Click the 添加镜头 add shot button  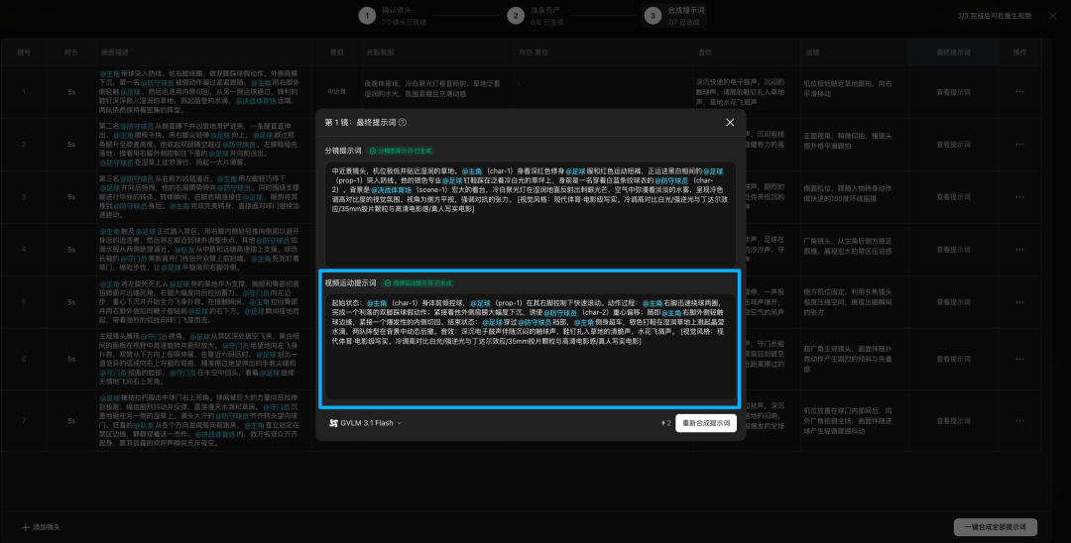pyautogui.click(x=41, y=527)
